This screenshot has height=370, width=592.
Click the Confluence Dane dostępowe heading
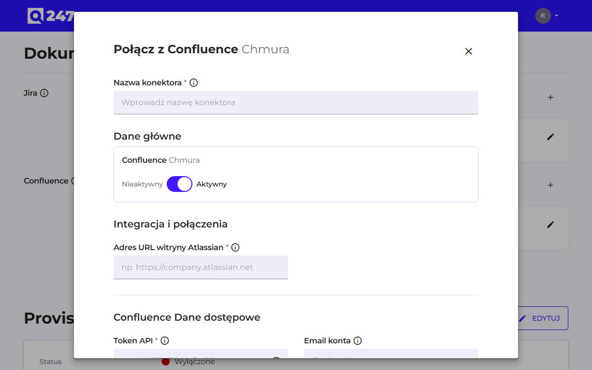pos(187,317)
